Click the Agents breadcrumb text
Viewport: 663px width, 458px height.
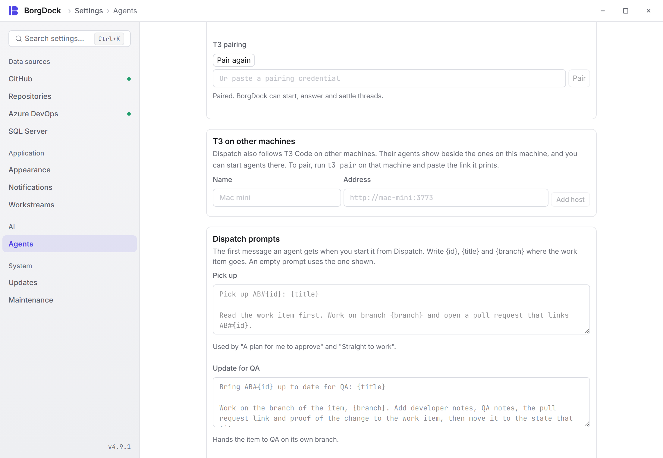tap(125, 11)
